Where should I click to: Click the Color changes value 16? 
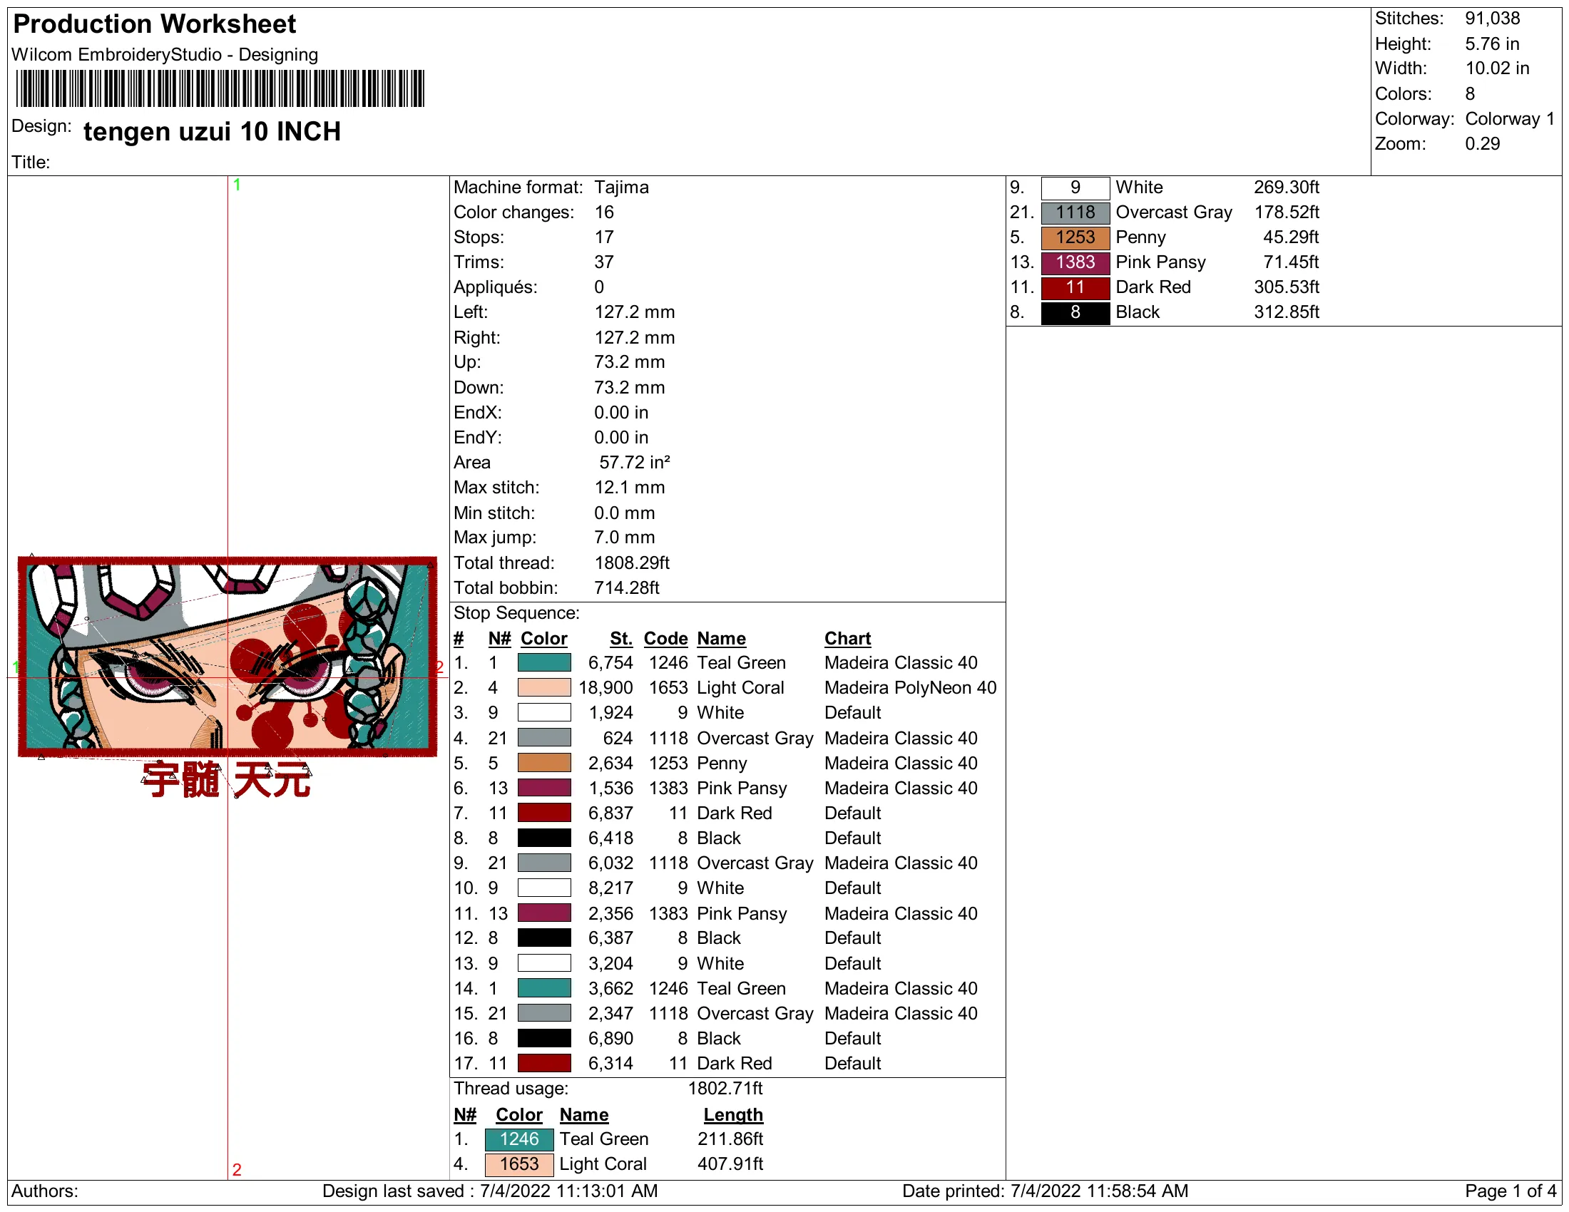[604, 212]
